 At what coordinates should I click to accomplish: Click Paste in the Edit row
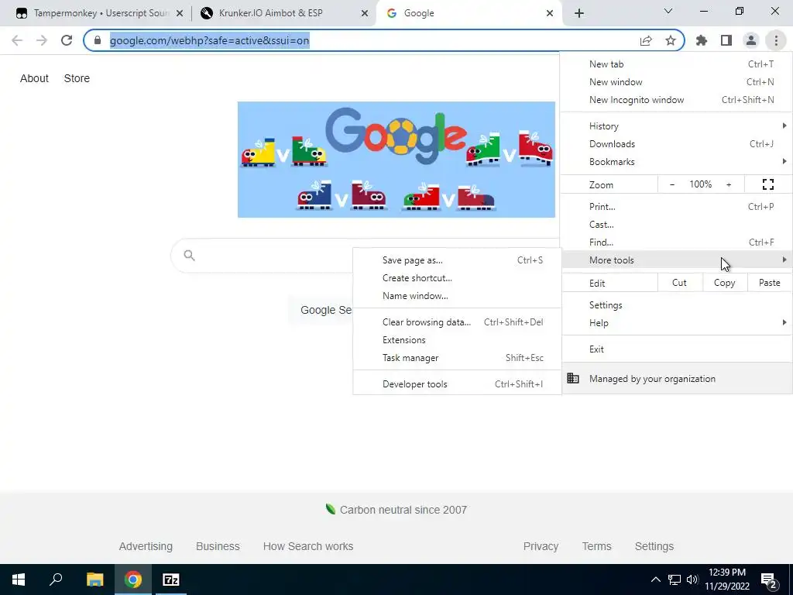tap(769, 283)
